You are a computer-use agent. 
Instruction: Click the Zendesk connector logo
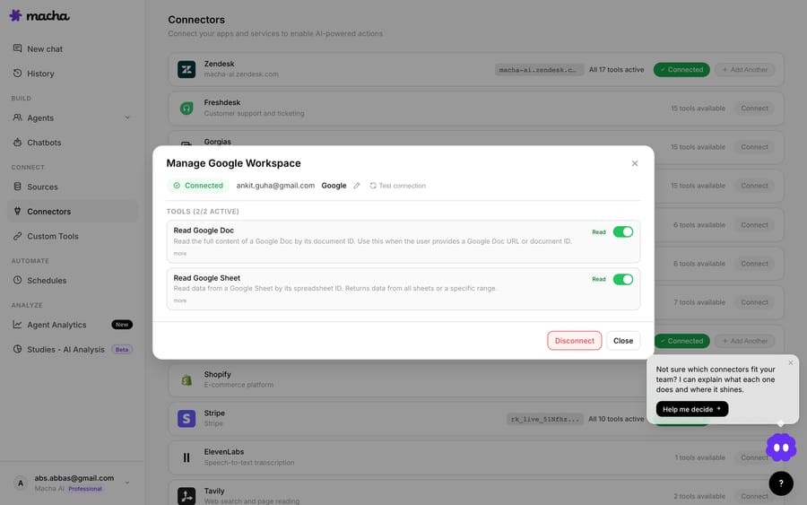coord(187,69)
